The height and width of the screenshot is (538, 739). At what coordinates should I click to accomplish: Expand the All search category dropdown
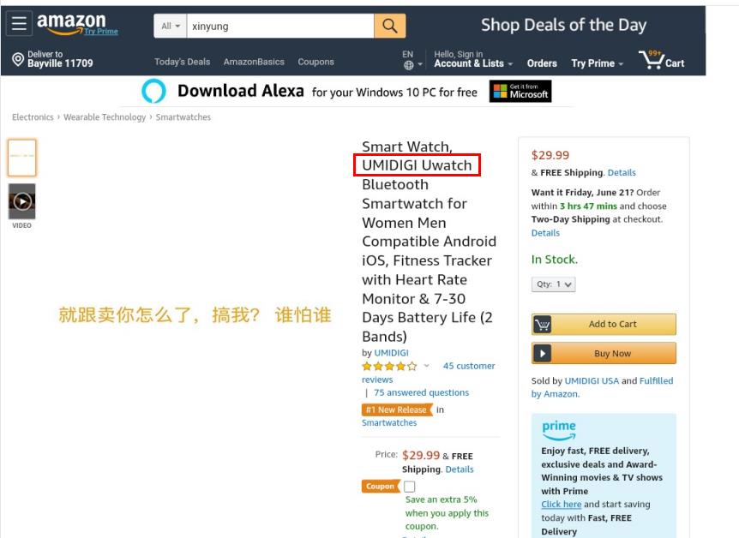171,27
